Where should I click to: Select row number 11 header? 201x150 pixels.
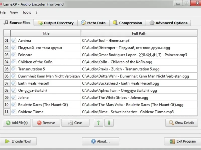(x=7, y=112)
